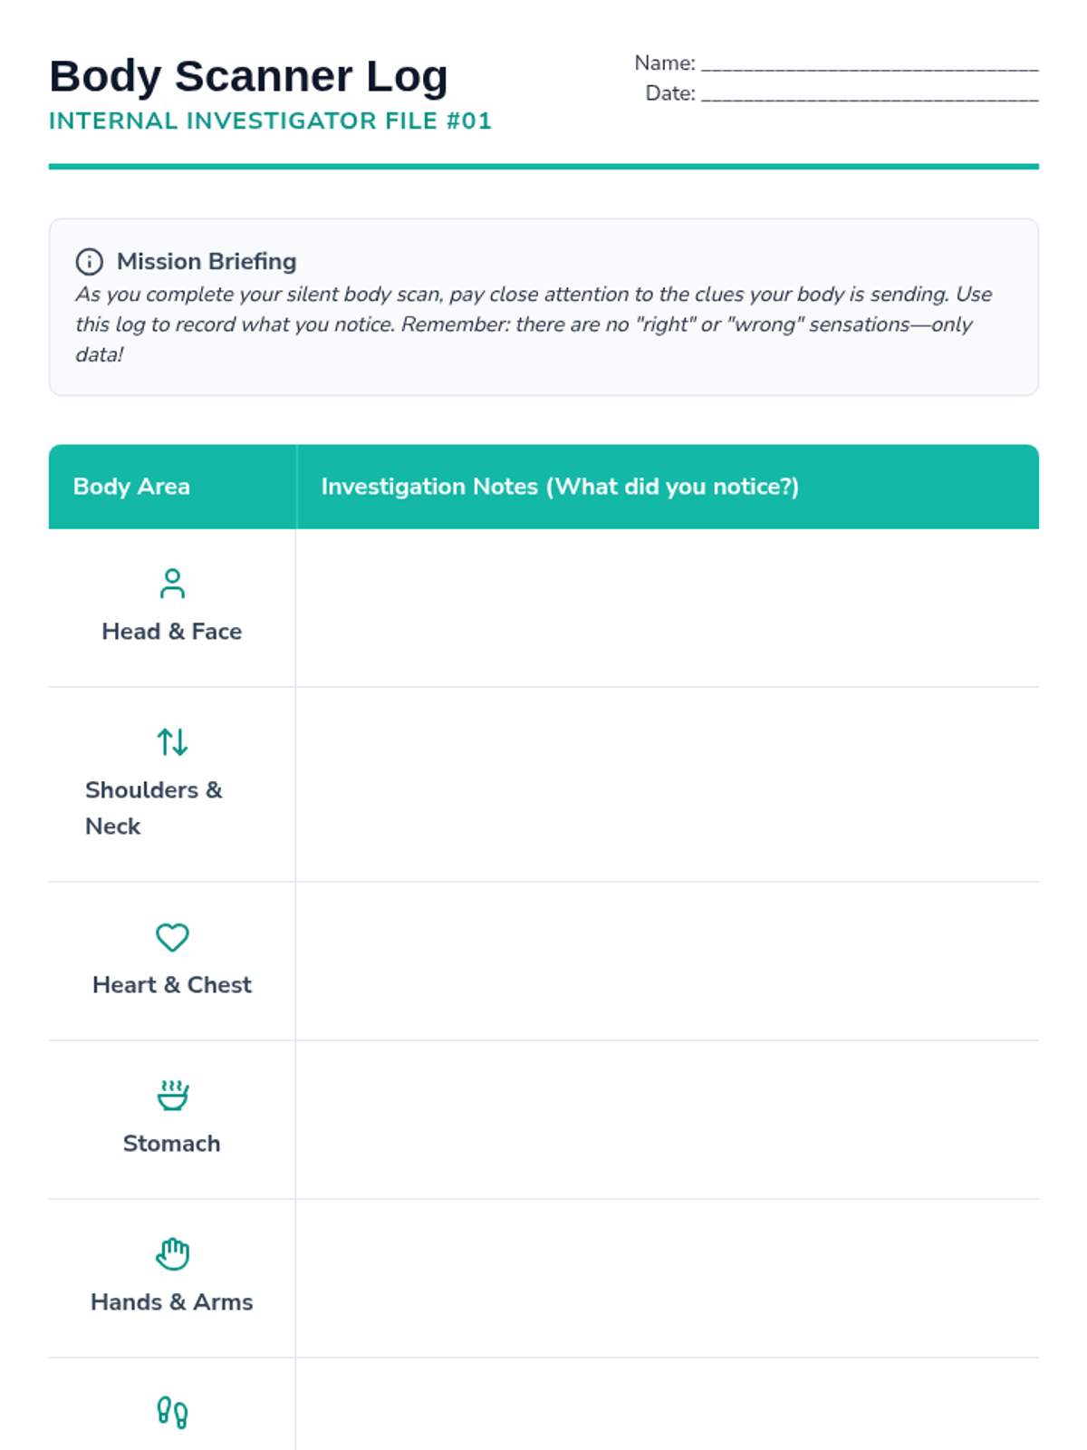Click the footprints icon in the last row

pyautogui.click(x=172, y=1413)
